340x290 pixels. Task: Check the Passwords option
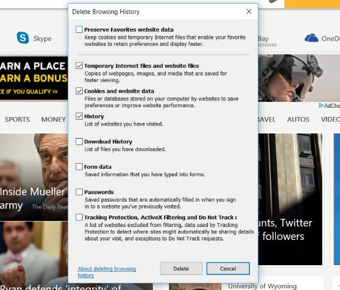(x=79, y=192)
